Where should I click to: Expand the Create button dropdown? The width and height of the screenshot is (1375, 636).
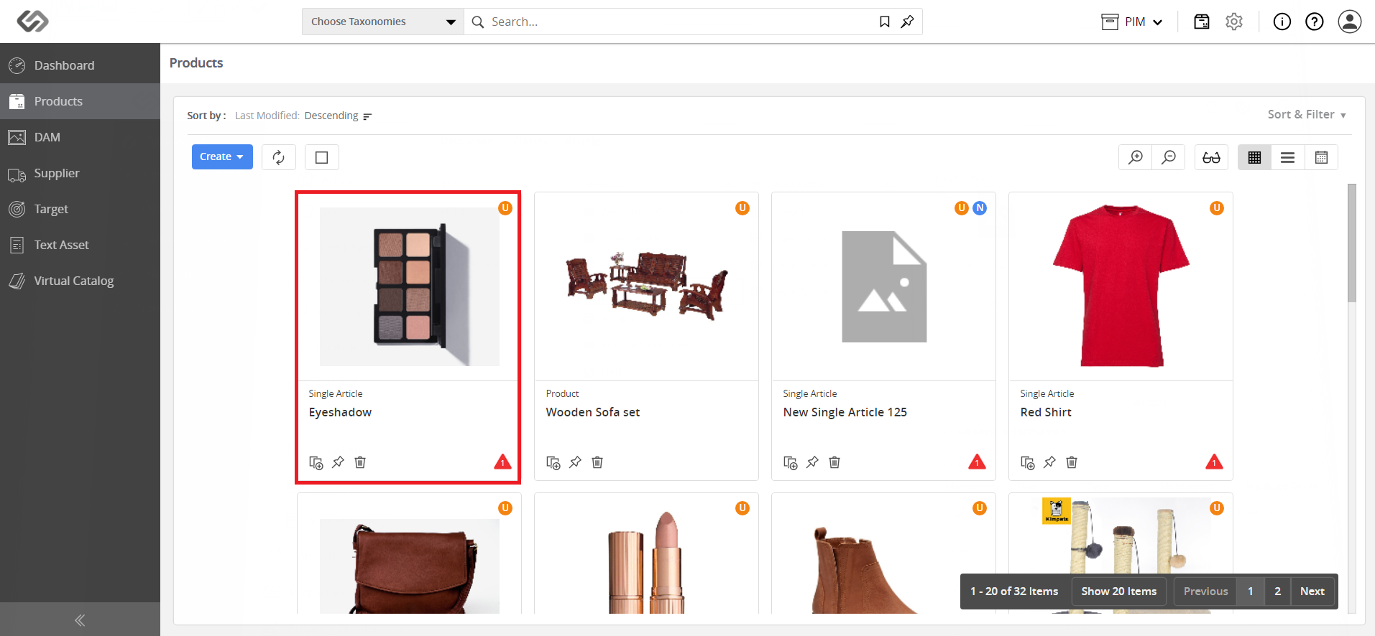222,156
